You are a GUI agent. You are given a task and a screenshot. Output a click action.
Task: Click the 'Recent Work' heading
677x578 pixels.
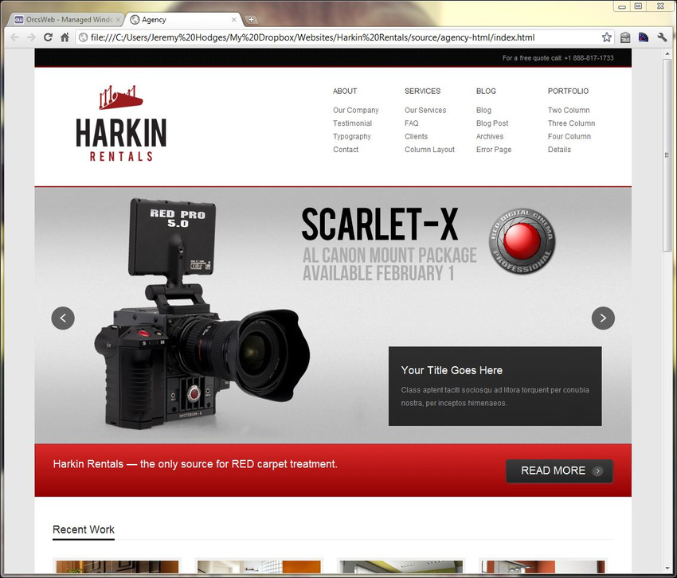pyautogui.click(x=84, y=529)
